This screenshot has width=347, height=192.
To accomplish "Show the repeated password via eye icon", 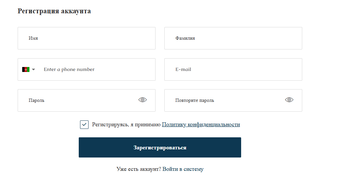I will (x=289, y=100).
